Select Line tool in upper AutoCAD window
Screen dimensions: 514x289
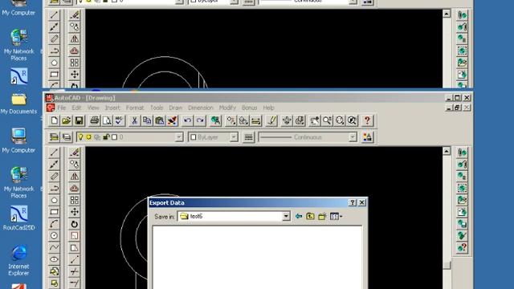tap(54, 14)
